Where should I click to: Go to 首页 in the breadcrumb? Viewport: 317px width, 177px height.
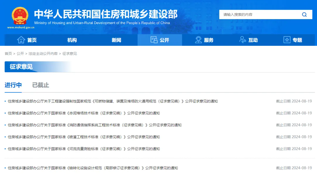click(x=8, y=54)
